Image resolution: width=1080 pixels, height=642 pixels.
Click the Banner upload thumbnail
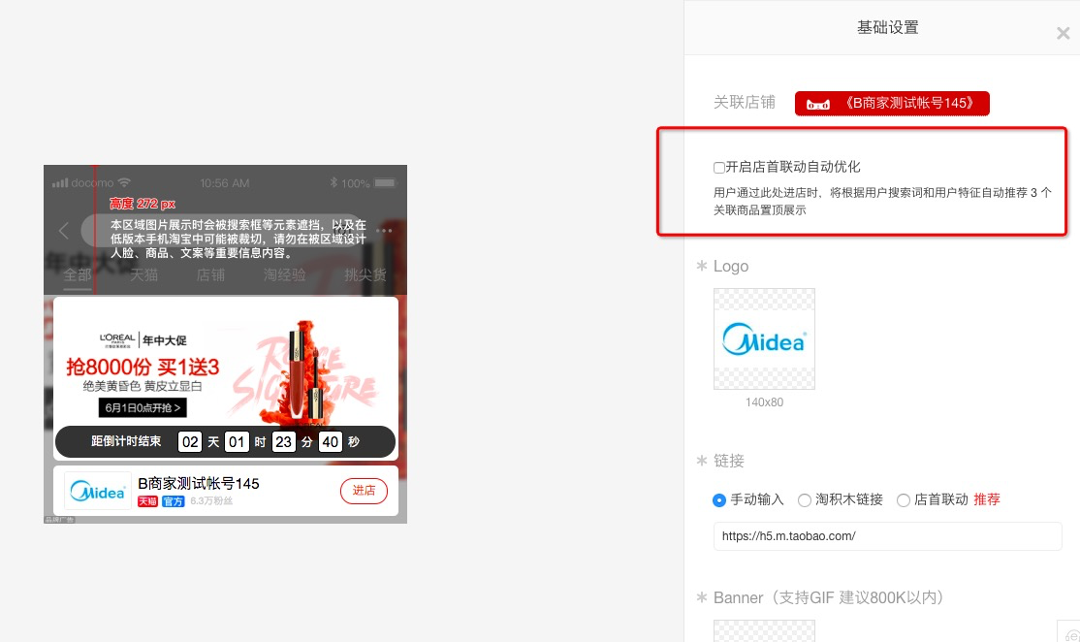(x=765, y=630)
